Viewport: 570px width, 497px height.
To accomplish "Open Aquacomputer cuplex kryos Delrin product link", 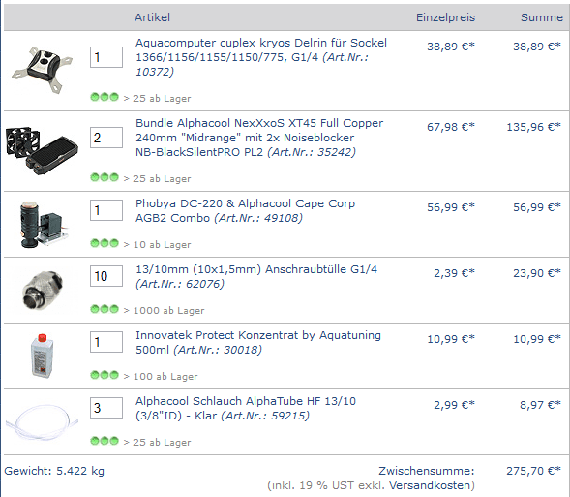I will (261, 57).
